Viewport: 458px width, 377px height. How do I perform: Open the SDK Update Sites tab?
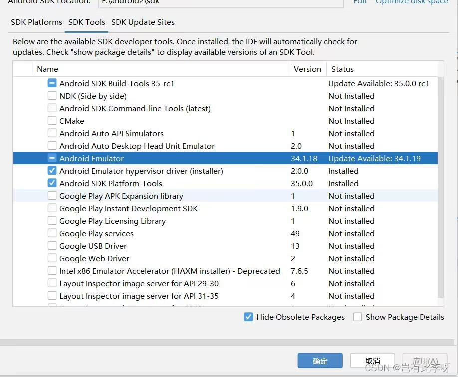(143, 22)
